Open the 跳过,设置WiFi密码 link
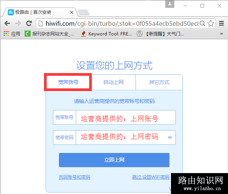The width and height of the screenshot is (228, 194). pyautogui.click(x=151, y=177)
